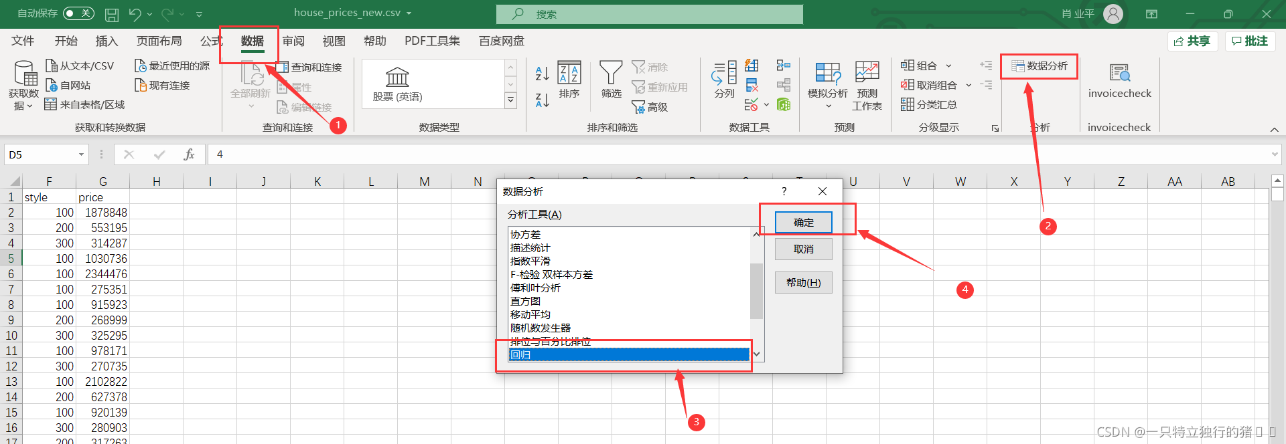Open 分级显示 dialog launcher
The image size is (1286, 444).
tap(995, 128)
